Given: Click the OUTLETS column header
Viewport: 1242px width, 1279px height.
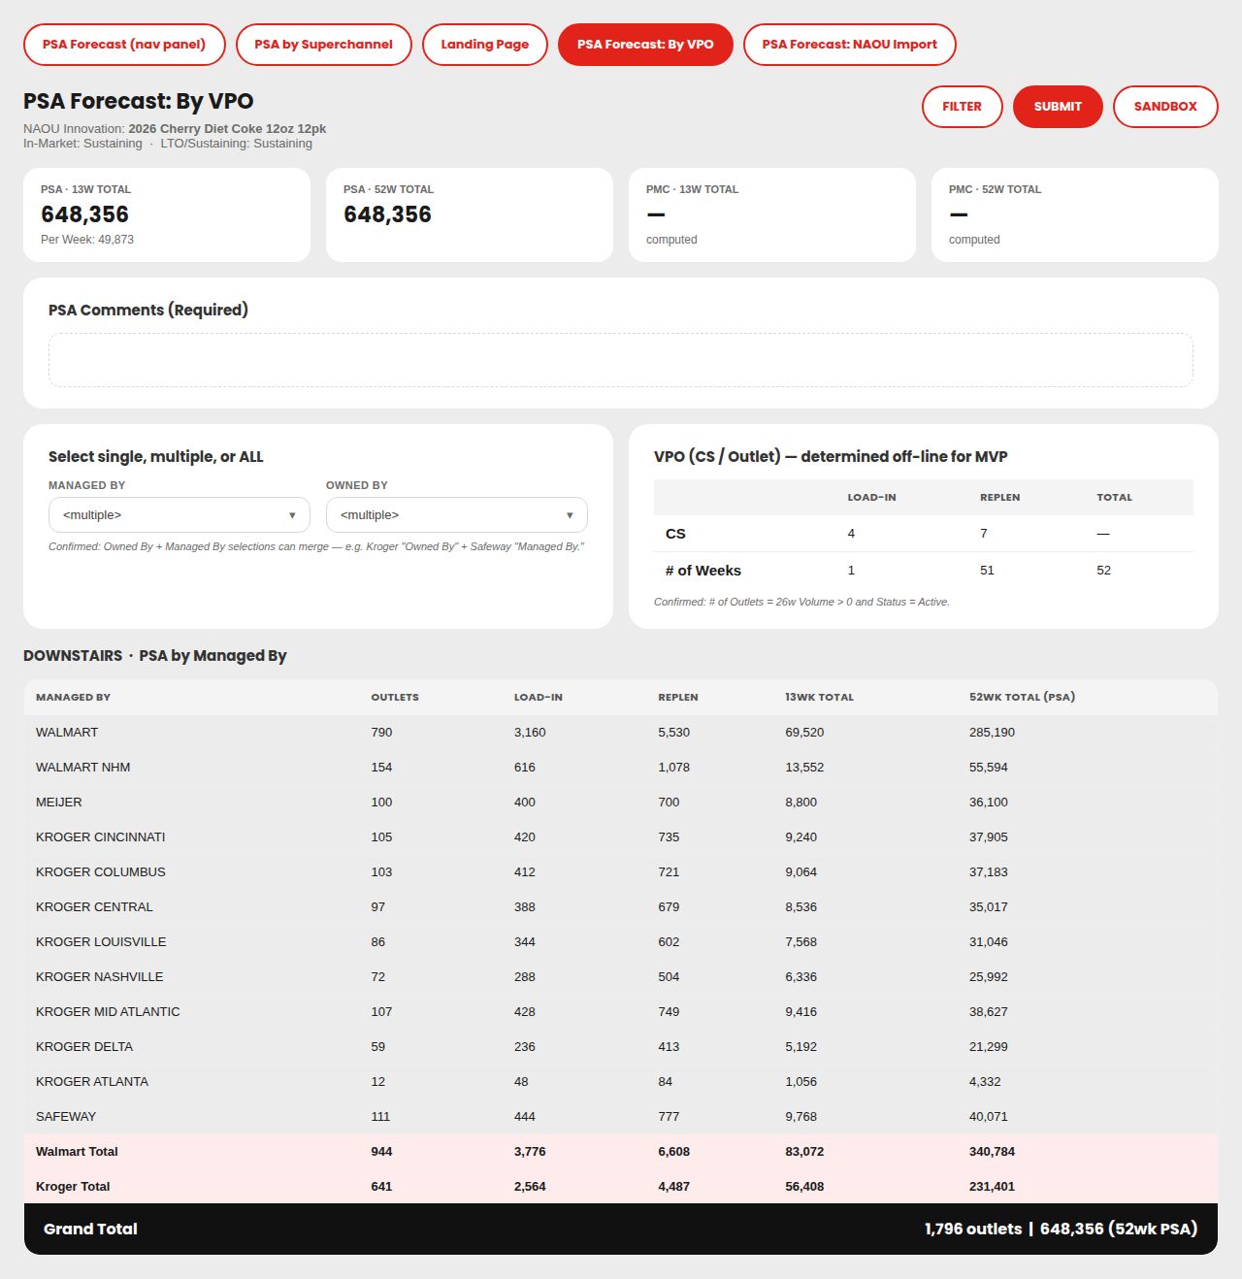Looking at the screenshot, I should 395,697.
